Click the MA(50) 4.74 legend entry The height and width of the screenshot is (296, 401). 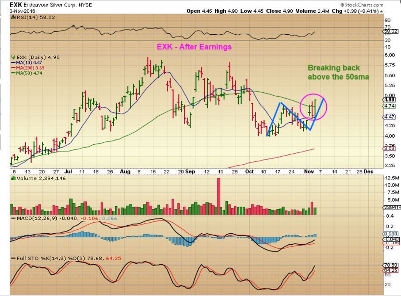coord(26,73)
